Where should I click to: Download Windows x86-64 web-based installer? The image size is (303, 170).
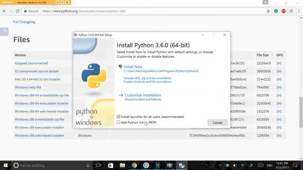coord(42,111)
